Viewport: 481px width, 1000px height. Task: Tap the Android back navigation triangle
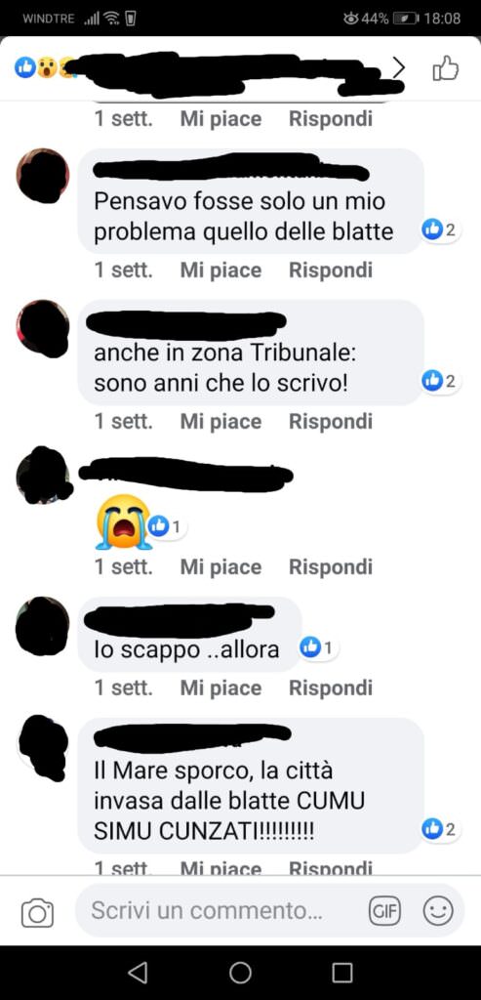[x=138, y=973]
